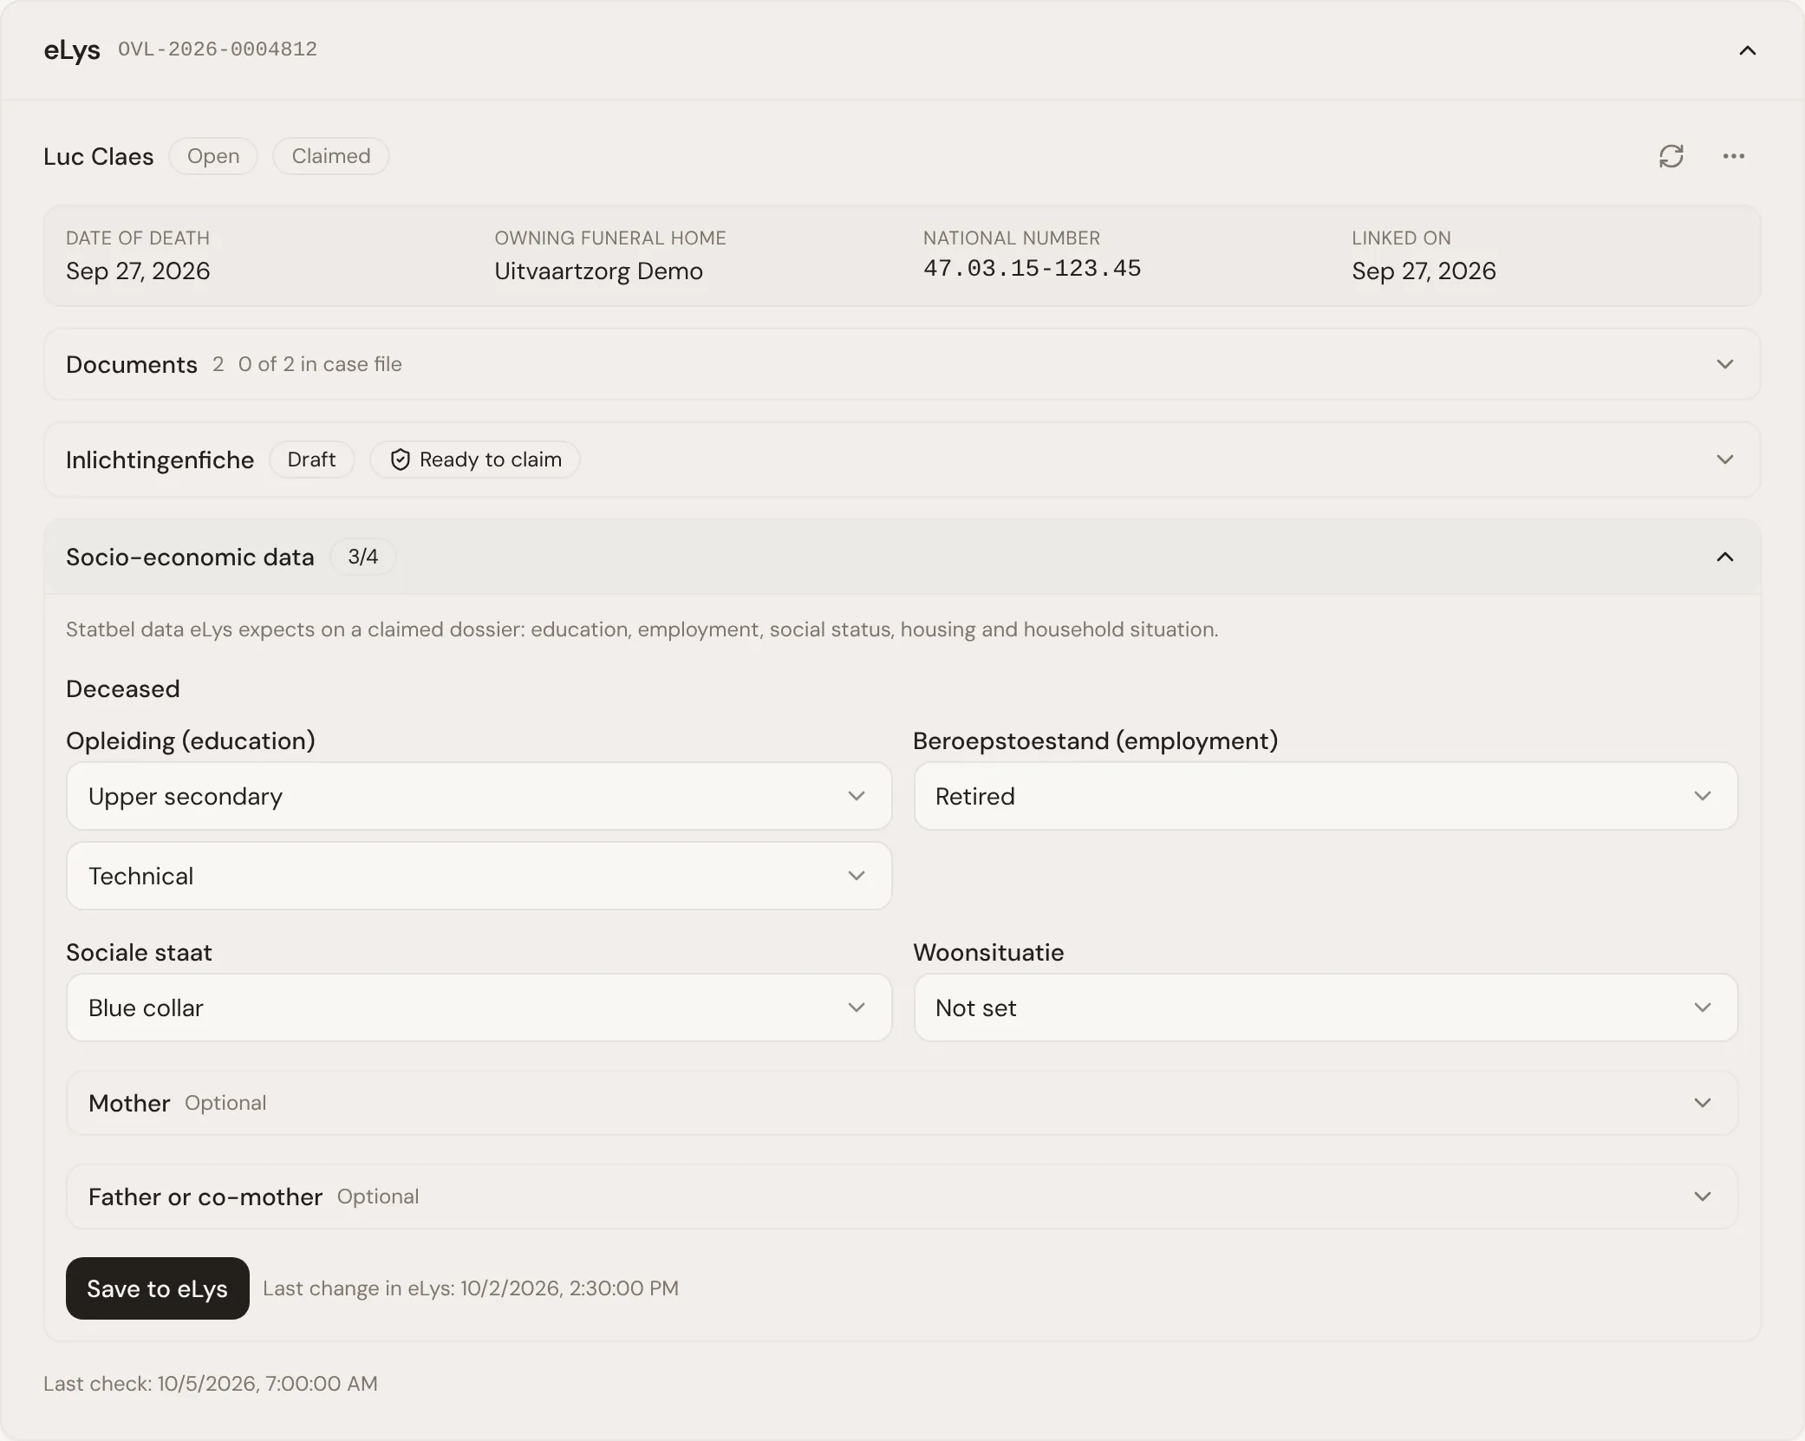Screen dimensions: 1805x1441
Task: Open the Woonsituatie Not set dropdown
Action: point(1326,1007)
